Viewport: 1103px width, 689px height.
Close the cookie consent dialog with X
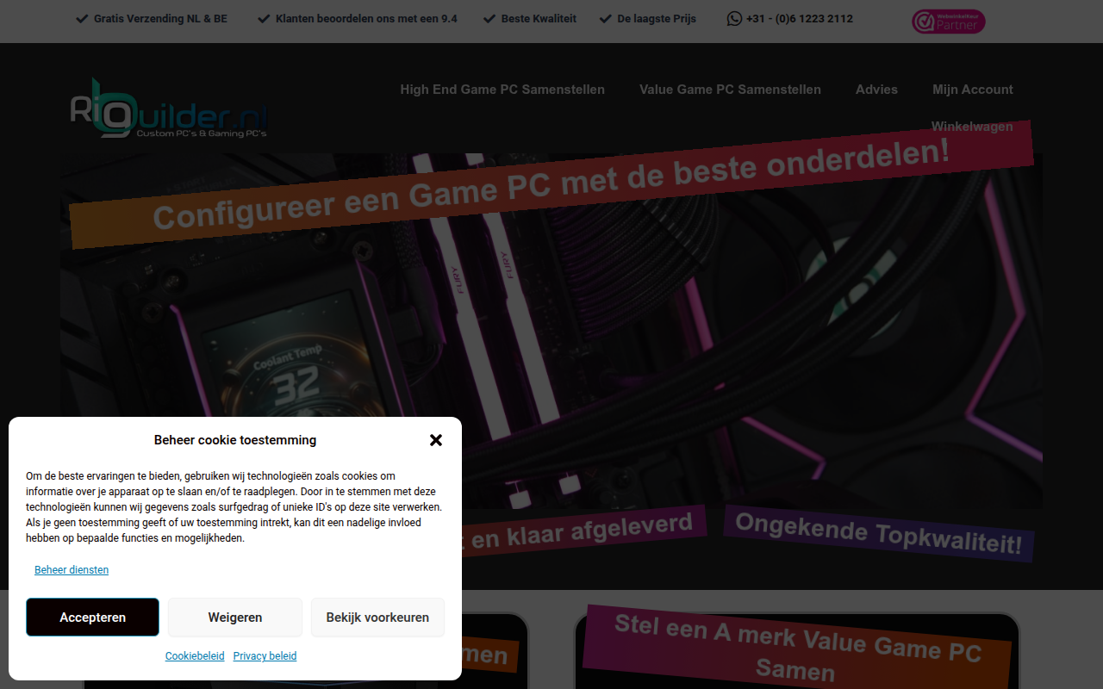pos(436,440)
